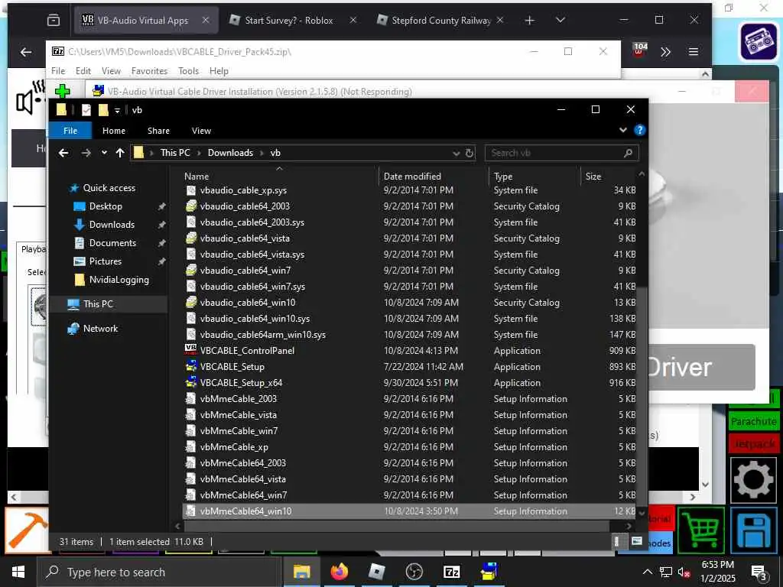Sort by Name column header

[x=197, y=177]
